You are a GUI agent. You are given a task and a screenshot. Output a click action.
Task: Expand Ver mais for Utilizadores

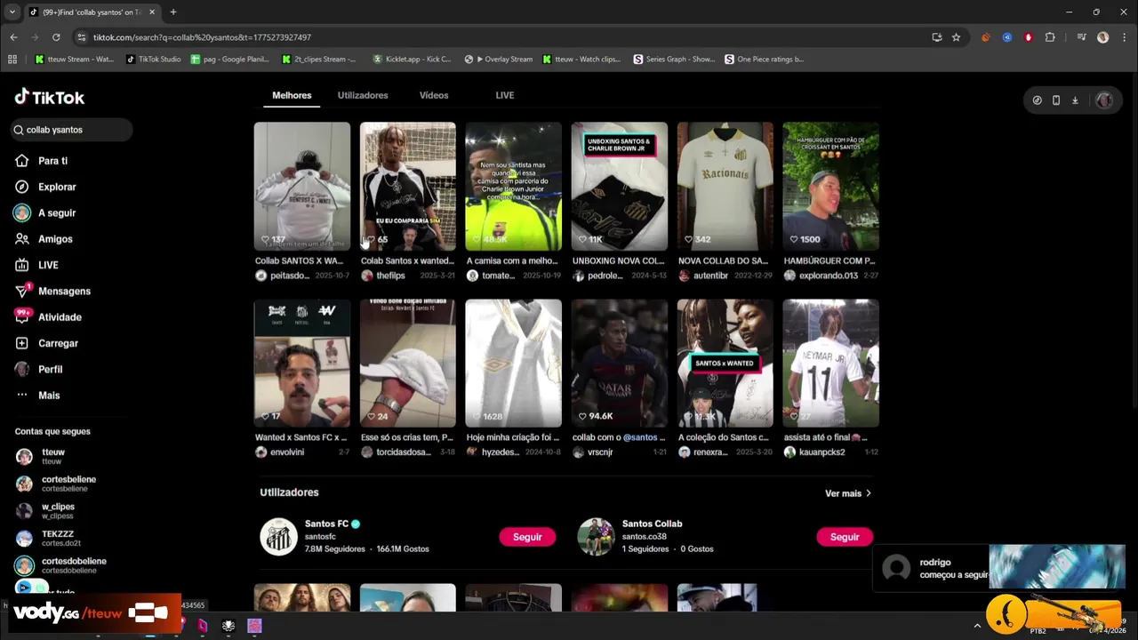click(x=848, y=493)
